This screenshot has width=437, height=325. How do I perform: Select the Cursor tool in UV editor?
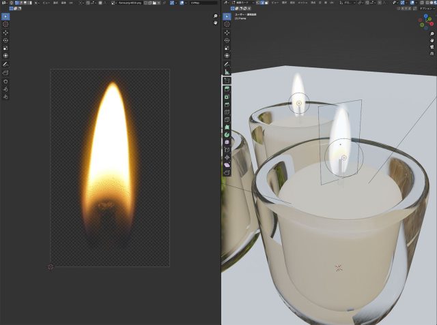(5, 24)
